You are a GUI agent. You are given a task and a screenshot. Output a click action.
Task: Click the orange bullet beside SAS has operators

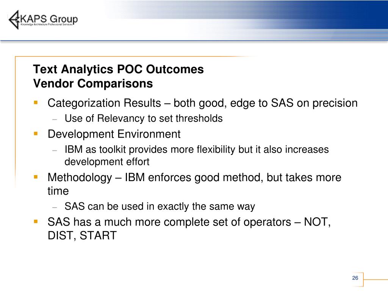(36, 221)
